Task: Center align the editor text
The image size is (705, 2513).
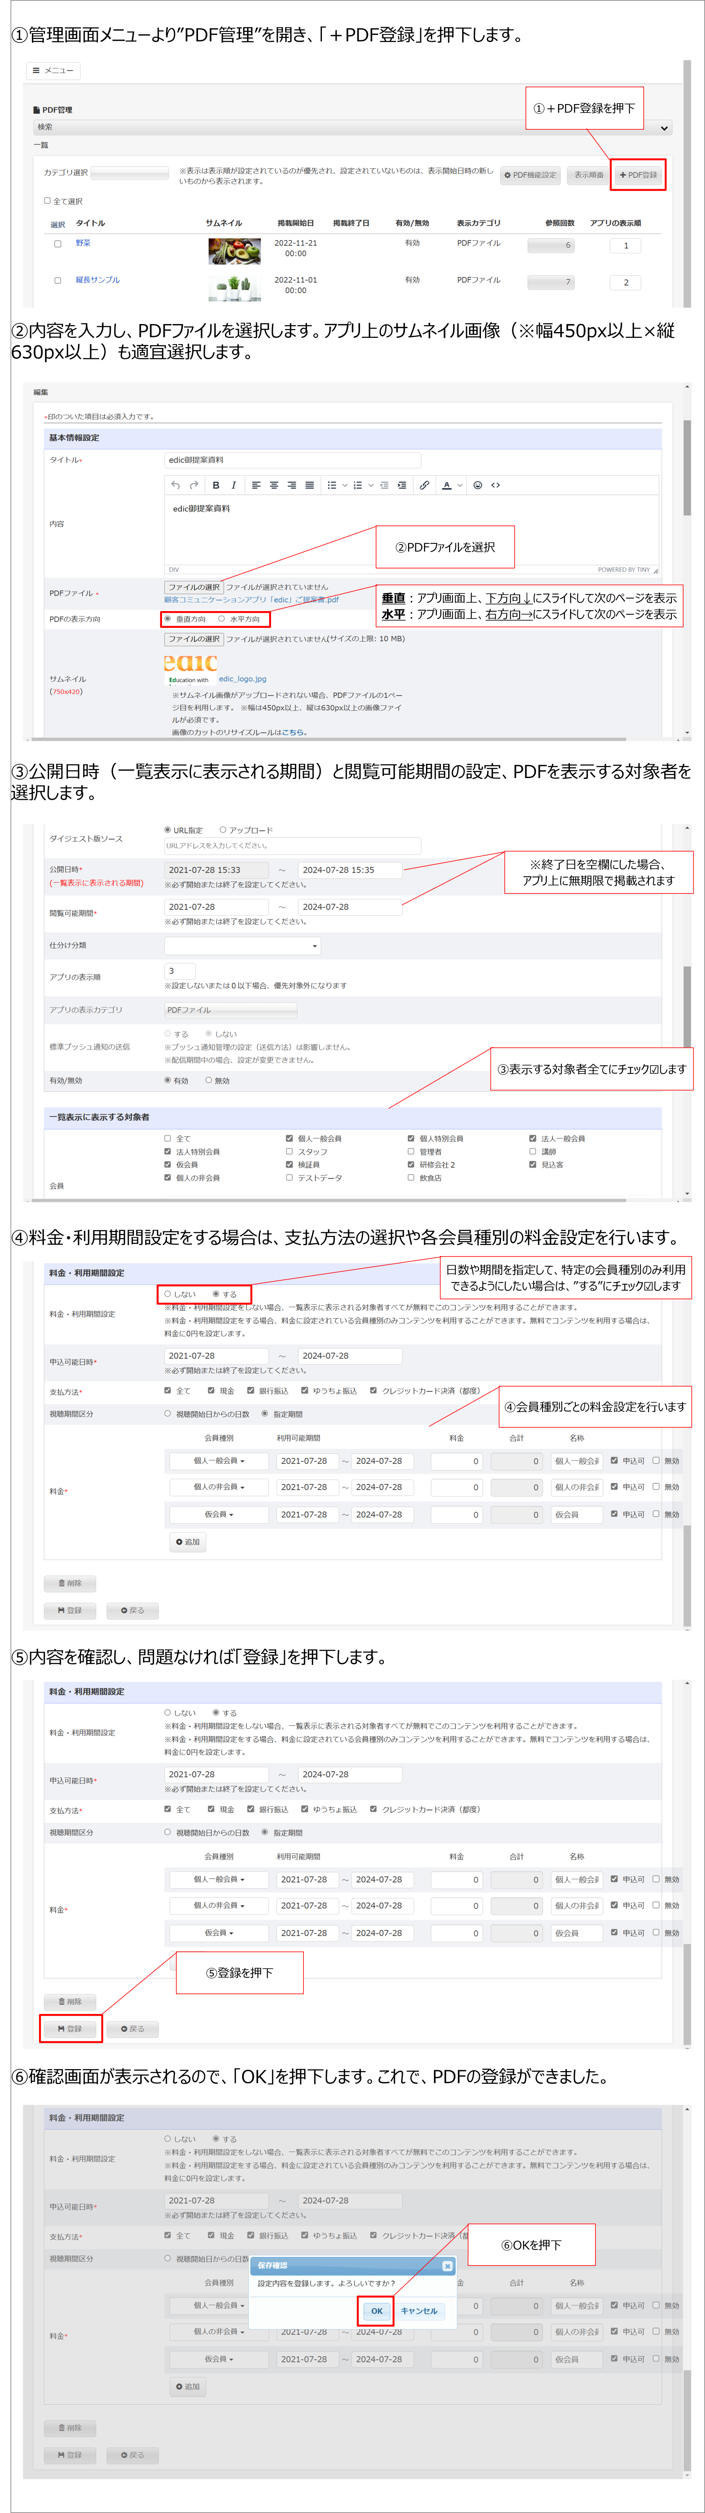Action: [274, 485]
